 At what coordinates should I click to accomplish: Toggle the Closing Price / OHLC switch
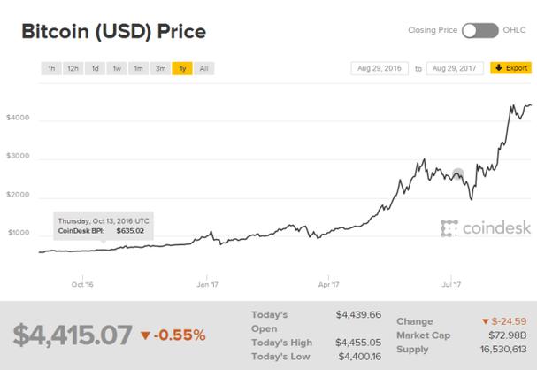tap(480, 31)
